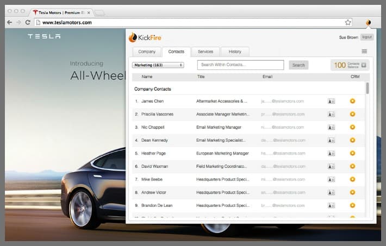Open the Marketing (163) department dropdown
This screenshot has height=246, width=386.
pyautogui.click(x=158, y=65)
